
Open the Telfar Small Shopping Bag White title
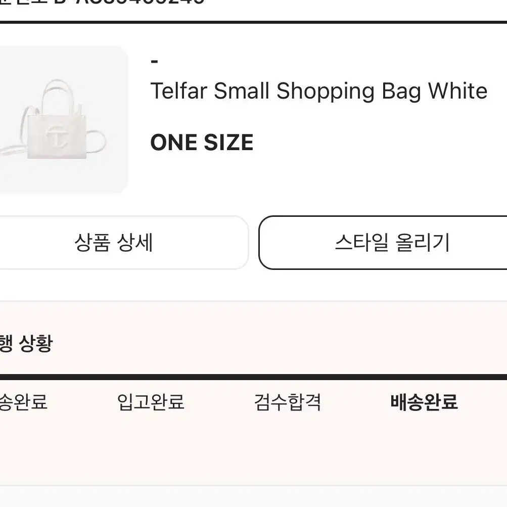pos(319,91)
